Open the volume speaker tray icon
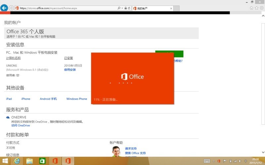 [x=240, y=161]
